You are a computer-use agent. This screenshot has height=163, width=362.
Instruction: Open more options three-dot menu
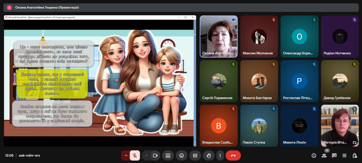pos(220,155)
